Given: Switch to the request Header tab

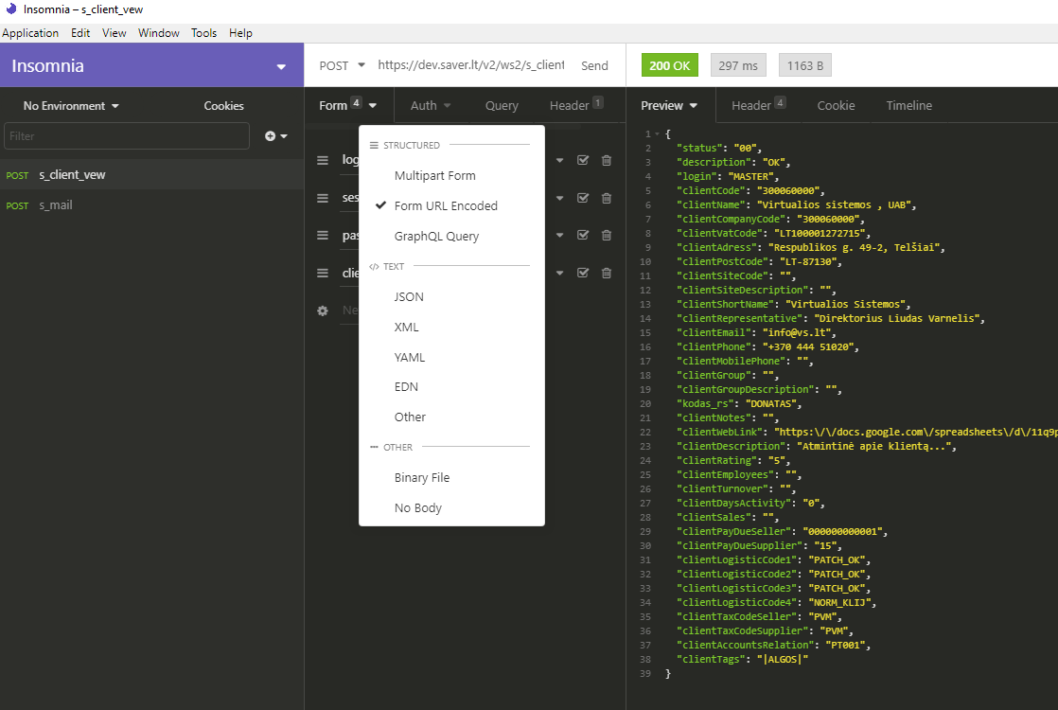Looking at the screenshot, I should [x=576, y=105].
